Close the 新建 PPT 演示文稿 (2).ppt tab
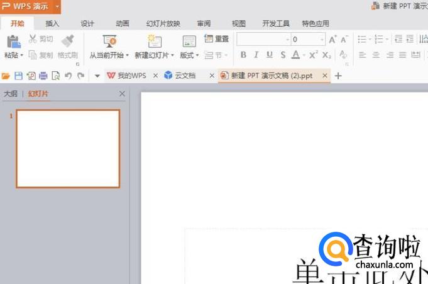428x284 pixels. (324, 75)
